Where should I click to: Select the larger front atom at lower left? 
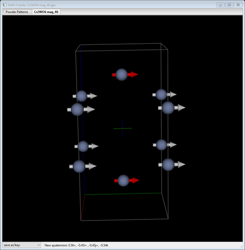(79, 166)
